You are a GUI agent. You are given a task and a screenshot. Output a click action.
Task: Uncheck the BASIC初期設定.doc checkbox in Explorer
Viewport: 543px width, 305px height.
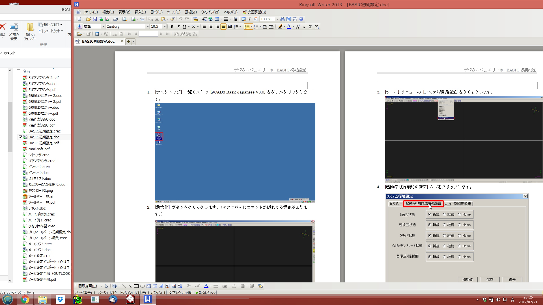[x=20, y=137]
